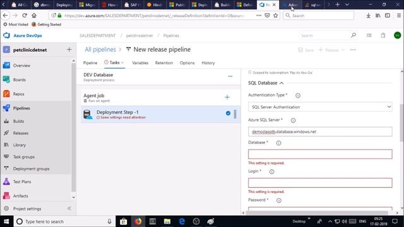
Task: Click Pipelines breadcrumb
Action: point(171,35)
